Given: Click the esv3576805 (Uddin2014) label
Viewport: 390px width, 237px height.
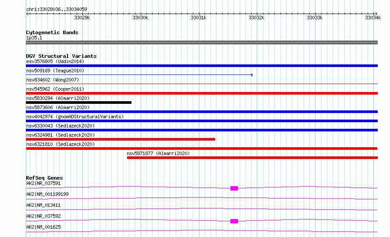Looking at the screenshot, I should (x=55, y=61).
